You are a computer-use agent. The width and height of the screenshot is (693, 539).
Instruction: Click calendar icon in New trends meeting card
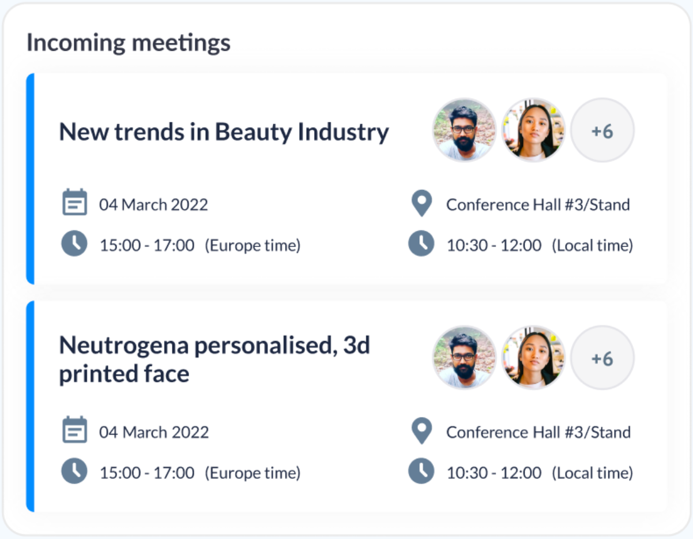click(x=74, y=203)
